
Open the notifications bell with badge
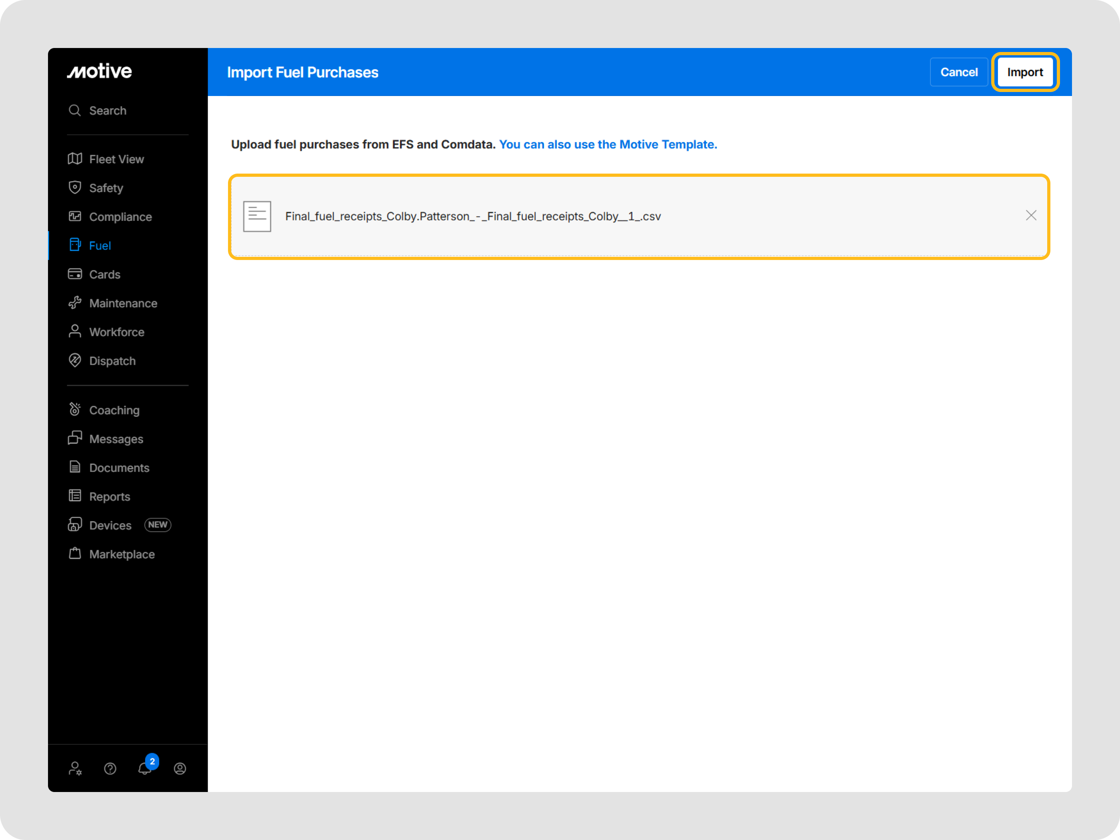tap(145, 768)
